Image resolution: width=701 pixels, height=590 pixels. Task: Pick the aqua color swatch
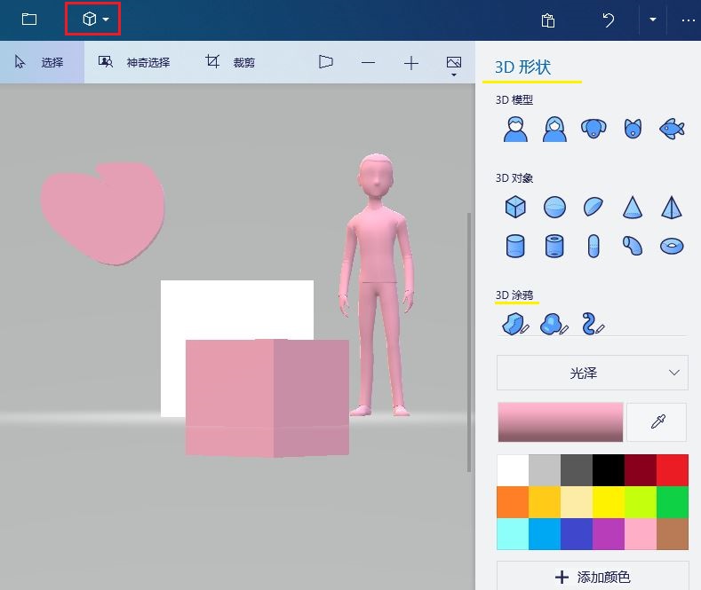[x=513, y=534]
